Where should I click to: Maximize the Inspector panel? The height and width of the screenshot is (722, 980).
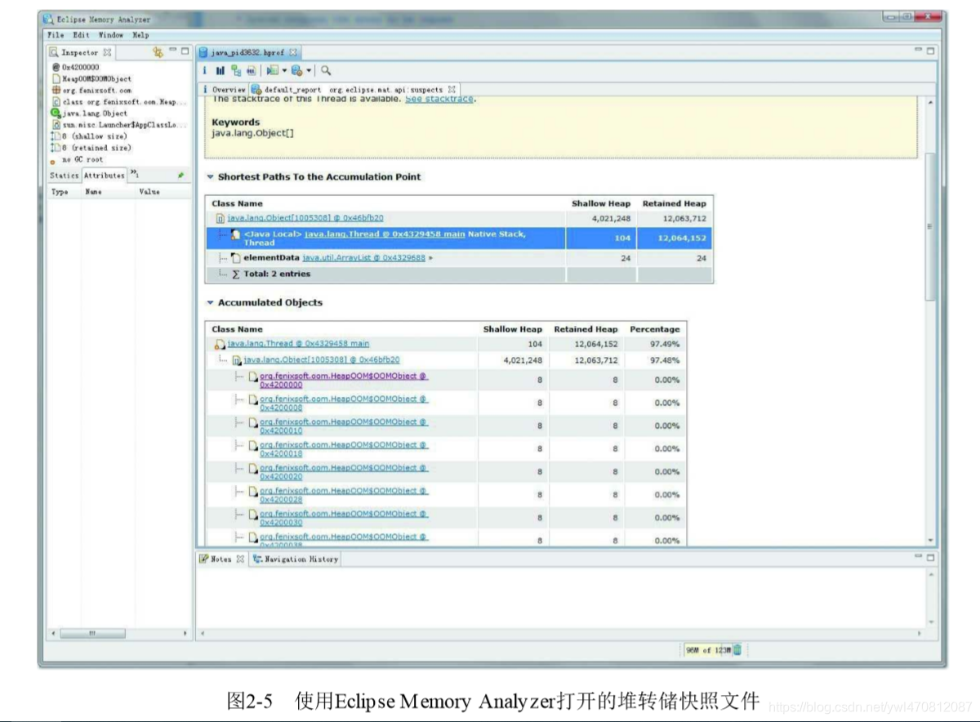click(185, 51)
